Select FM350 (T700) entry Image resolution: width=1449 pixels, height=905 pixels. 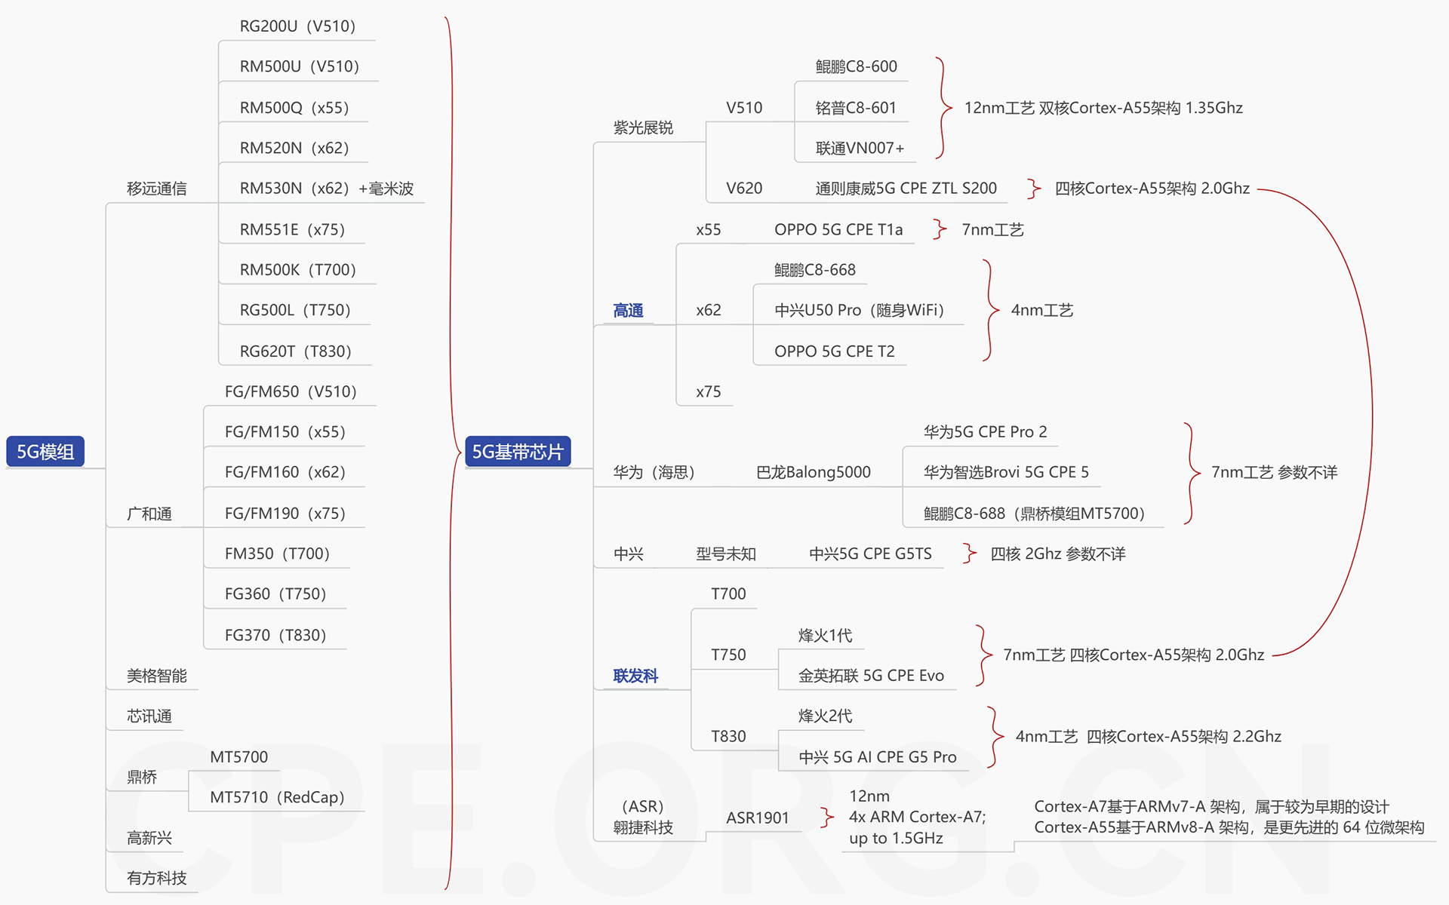(277, 554)
